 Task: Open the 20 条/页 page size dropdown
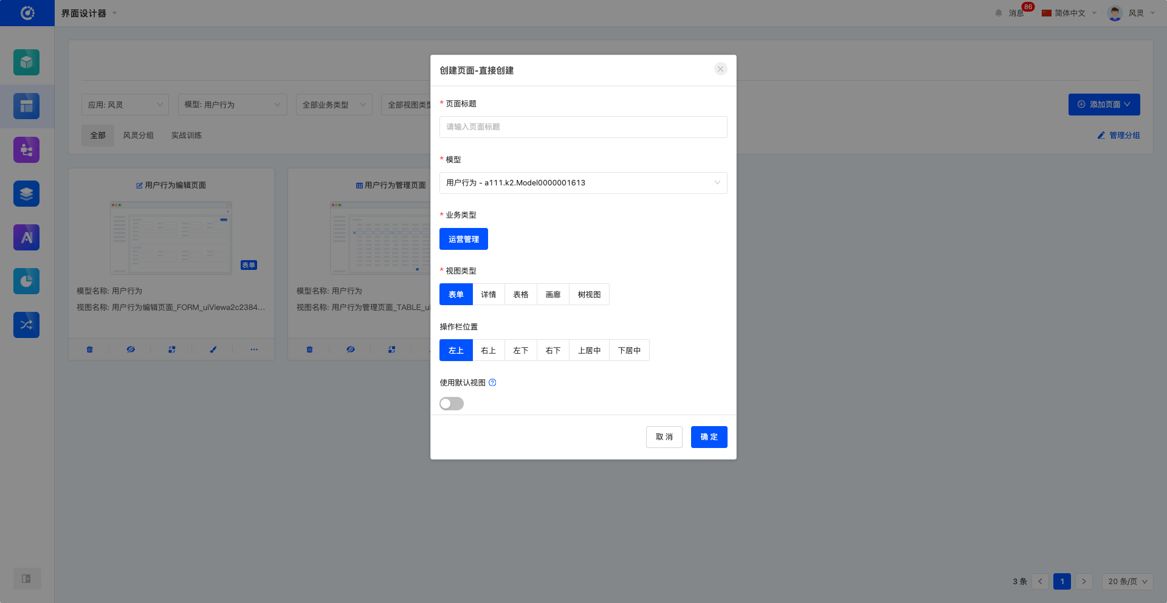coord(1127,582)
